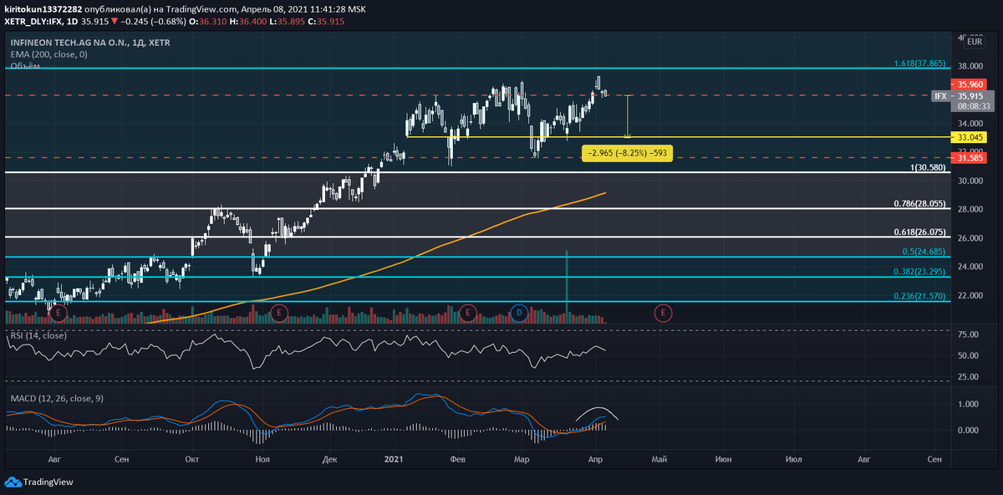Image resolution: width=1003 pixels, height=495 pixels.
Task: Click the Дек month label on time axis
Action: [x=329, y=459]
